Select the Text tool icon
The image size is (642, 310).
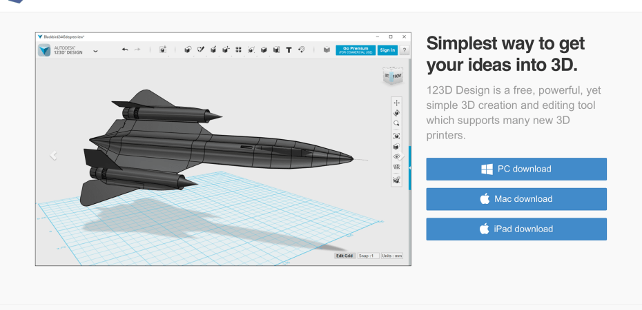click(x=289, y=50)
